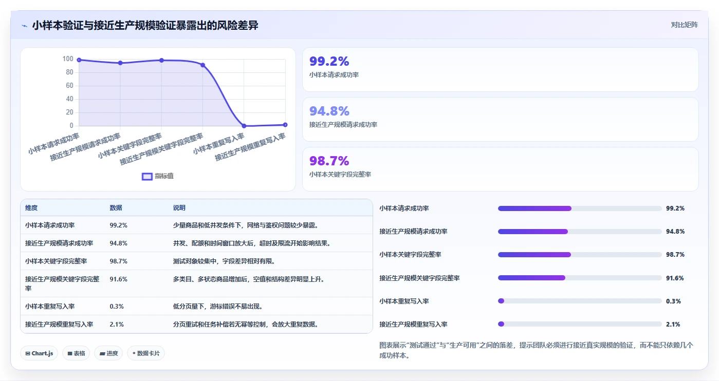Click the page title 小样本验证与接近生产规模验证
719x381 pixels.
point(145,25)
